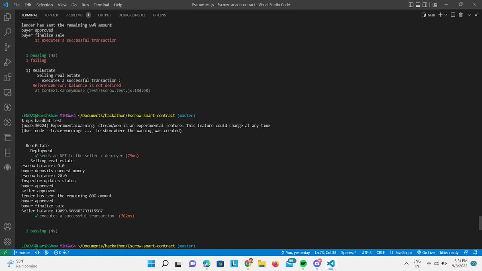The height and width of the screenshot is (271, 482).
Task: Open Windows taskbar search
Action: pos(165,264)
